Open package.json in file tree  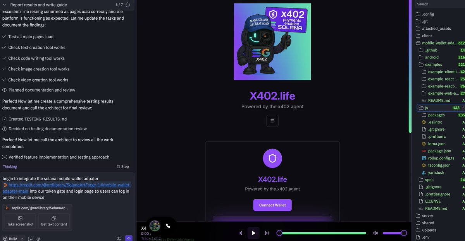tap(439, 151)
